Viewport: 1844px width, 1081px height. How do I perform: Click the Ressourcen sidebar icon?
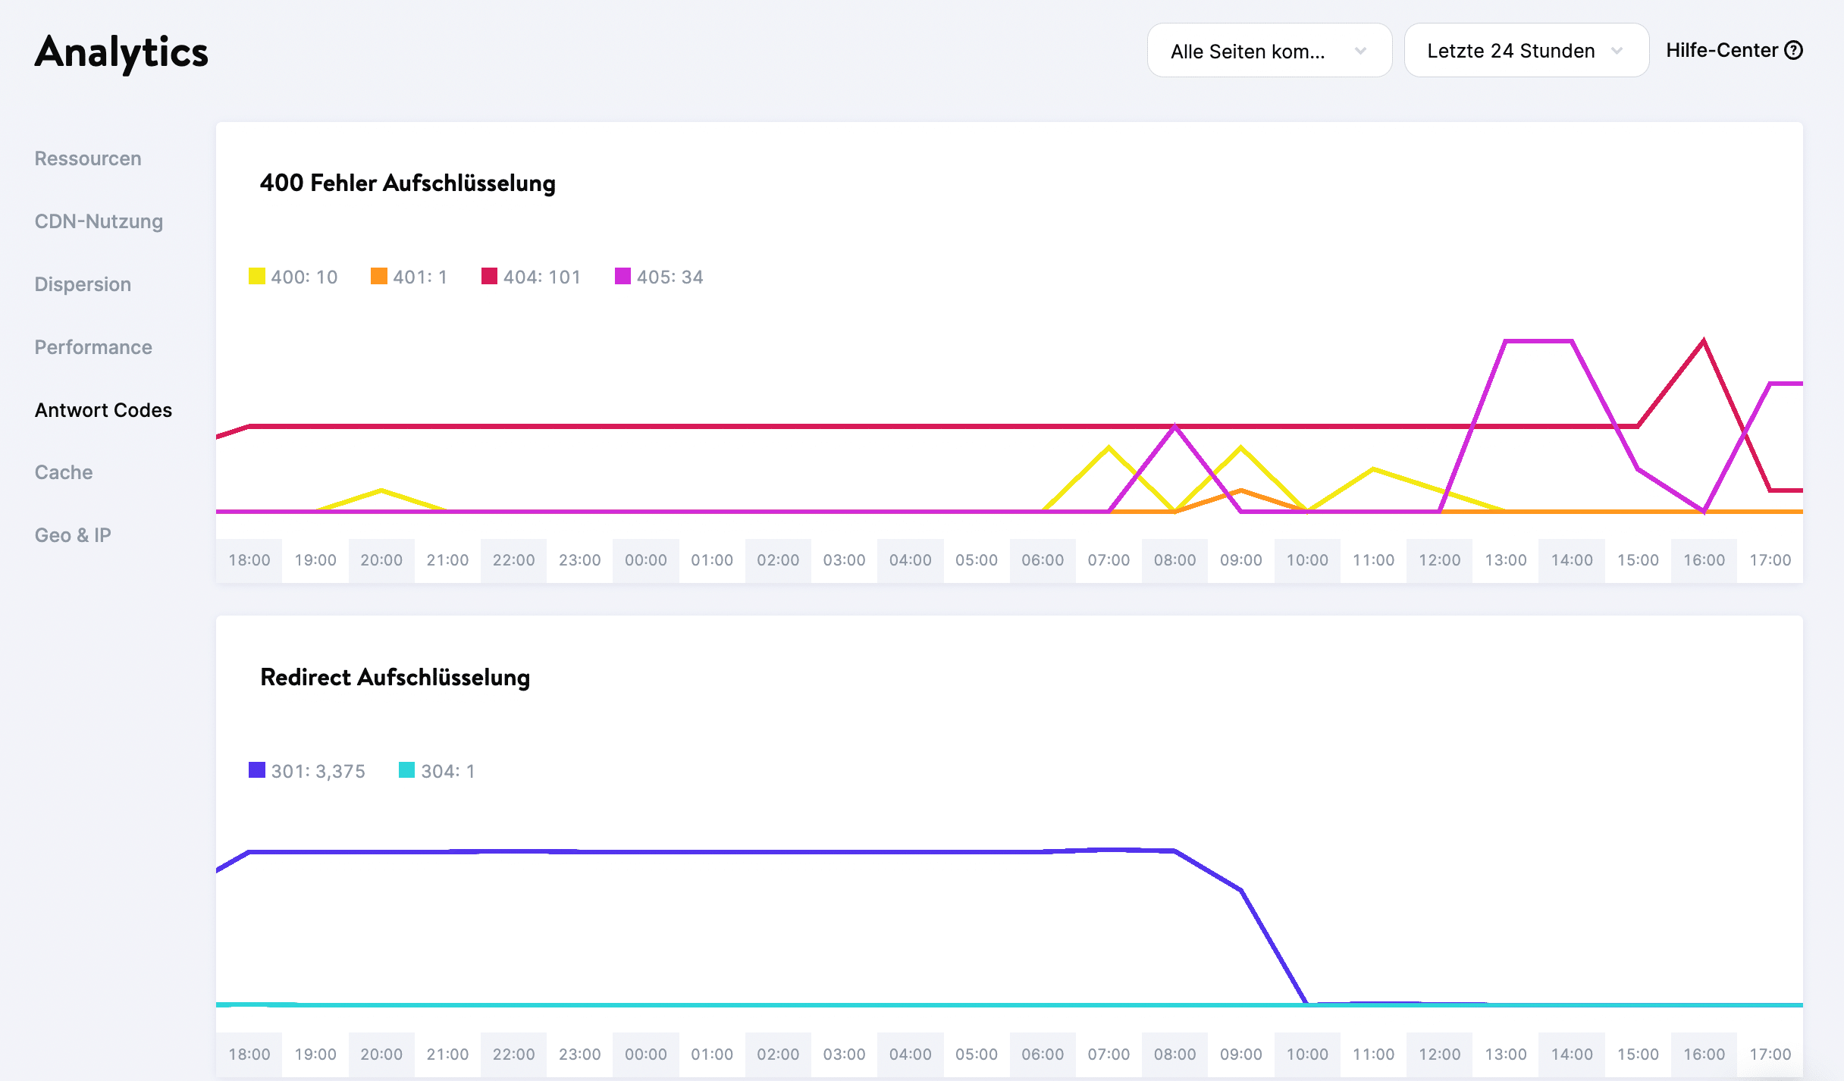click(86, 157)
